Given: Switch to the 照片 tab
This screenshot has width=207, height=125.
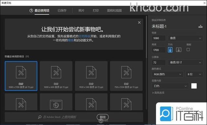Looking at the screenshot, I should 81,11.
